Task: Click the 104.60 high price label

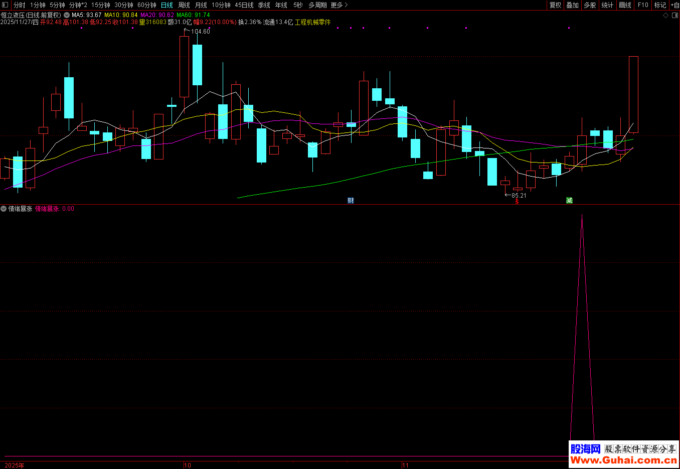Action: coord(200,32)
